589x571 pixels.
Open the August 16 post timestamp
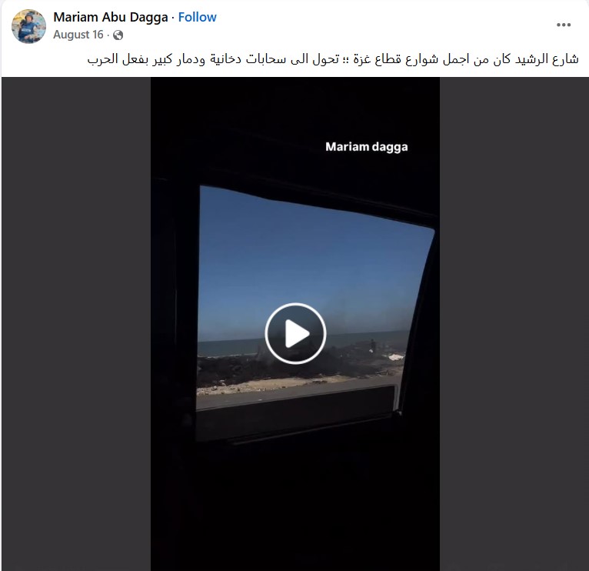tap(78, 35)
